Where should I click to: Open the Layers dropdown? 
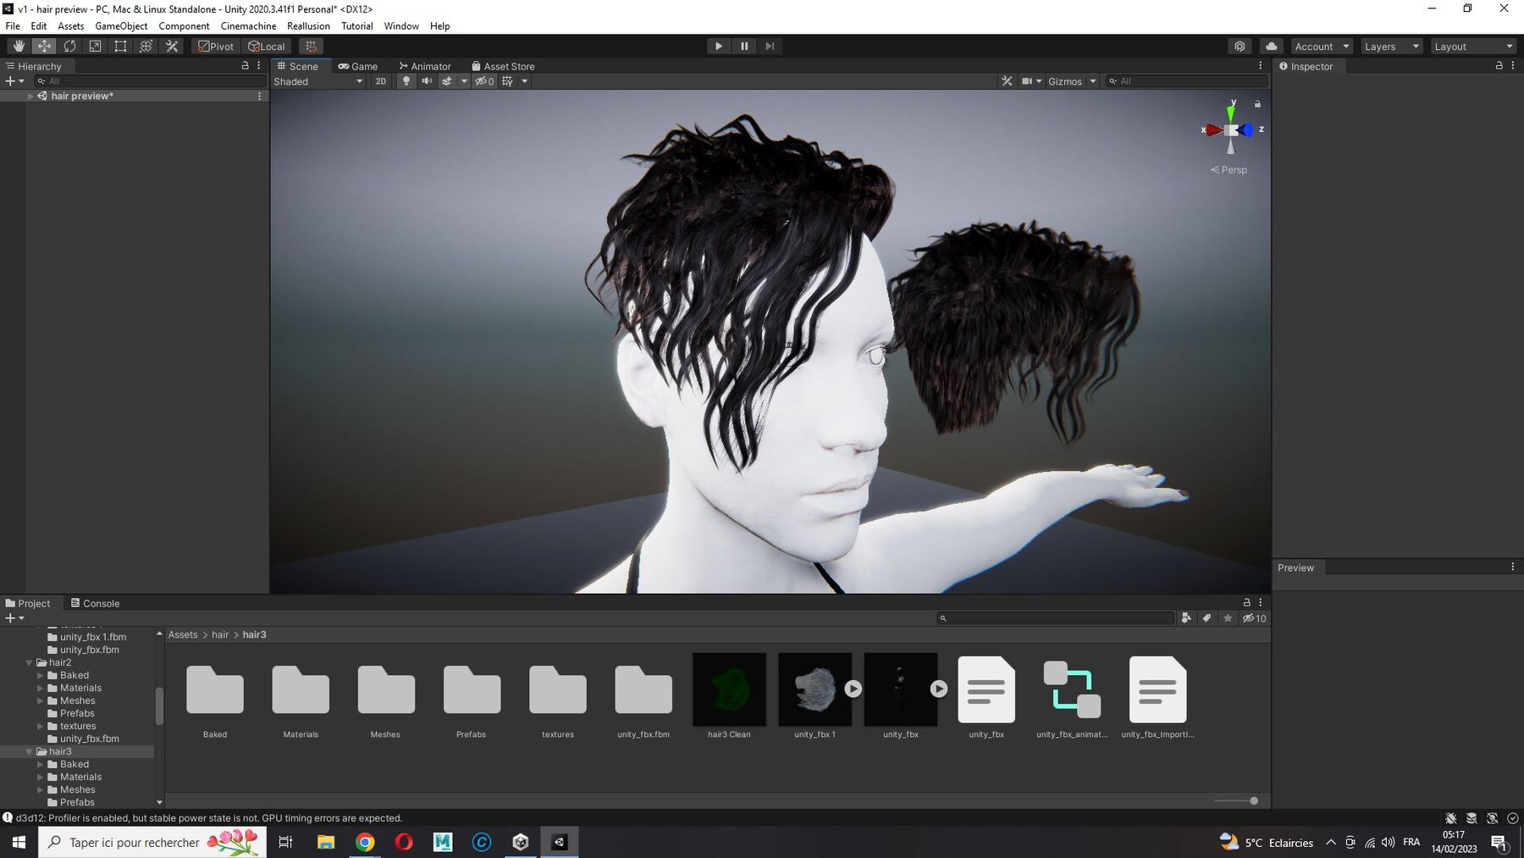click(1391, 46)
